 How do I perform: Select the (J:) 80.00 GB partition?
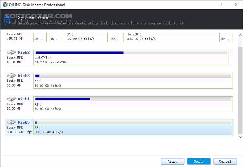pos(133,104)
